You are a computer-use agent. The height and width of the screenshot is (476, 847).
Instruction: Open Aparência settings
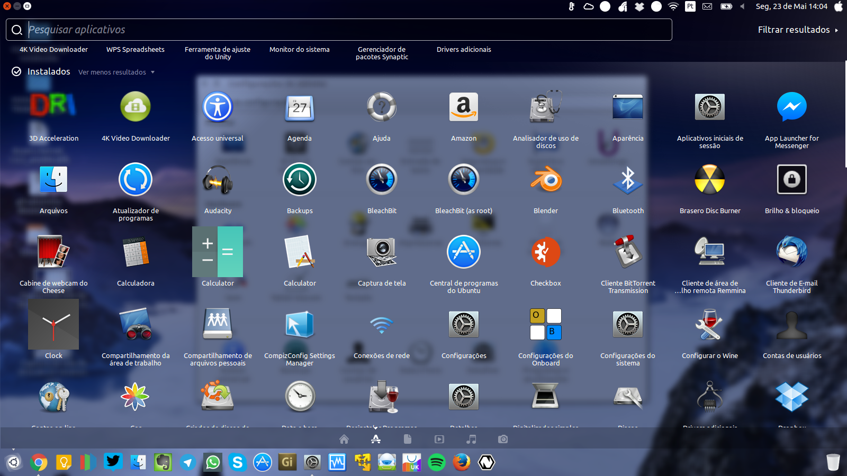[628, 107]
